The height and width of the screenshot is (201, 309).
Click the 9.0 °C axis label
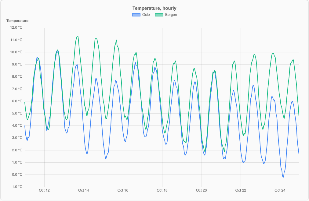17,64
